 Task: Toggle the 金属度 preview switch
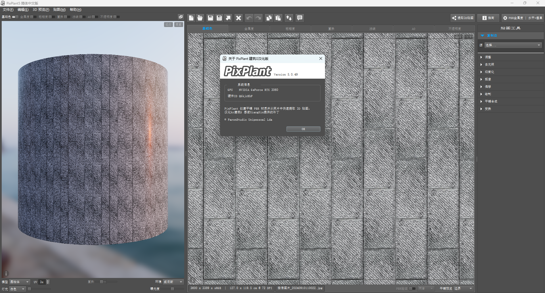point(33,17)
